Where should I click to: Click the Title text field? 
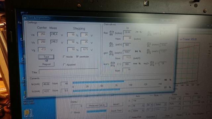[68, 72]
